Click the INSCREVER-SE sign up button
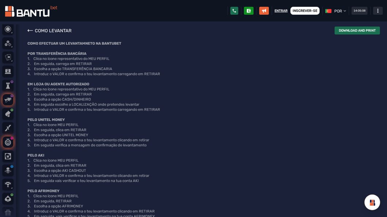Screen dimensions: 387x217 305,11
